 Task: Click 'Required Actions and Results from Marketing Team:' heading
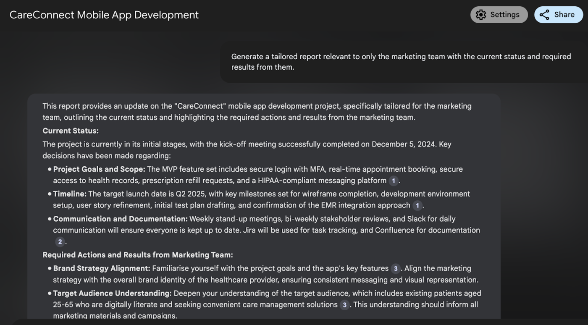(x=138, y=255)
